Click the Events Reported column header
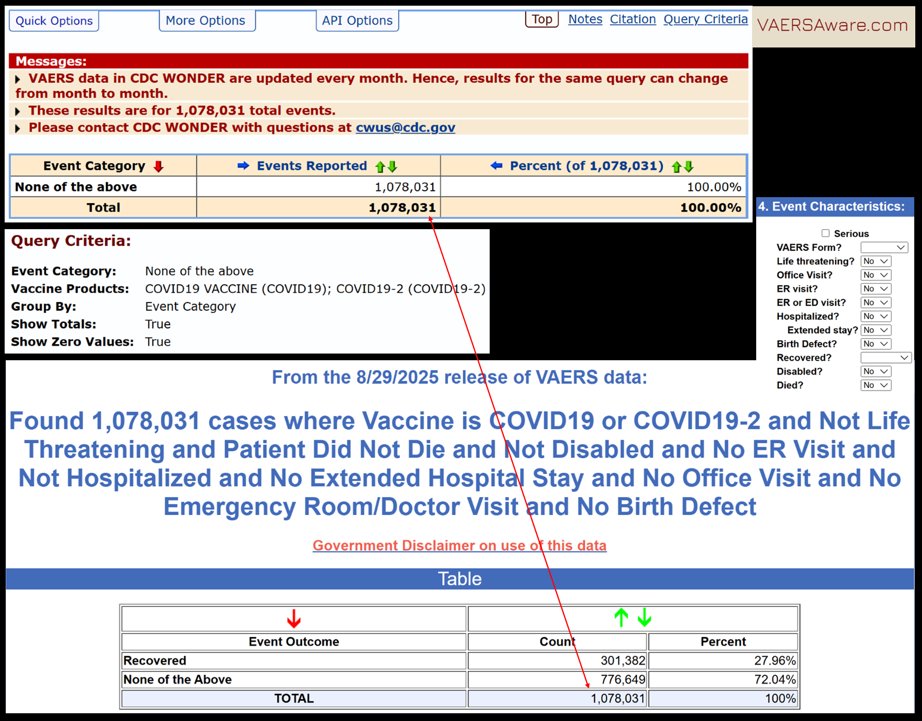Screen dimensions: 922x721 point(319,166)
